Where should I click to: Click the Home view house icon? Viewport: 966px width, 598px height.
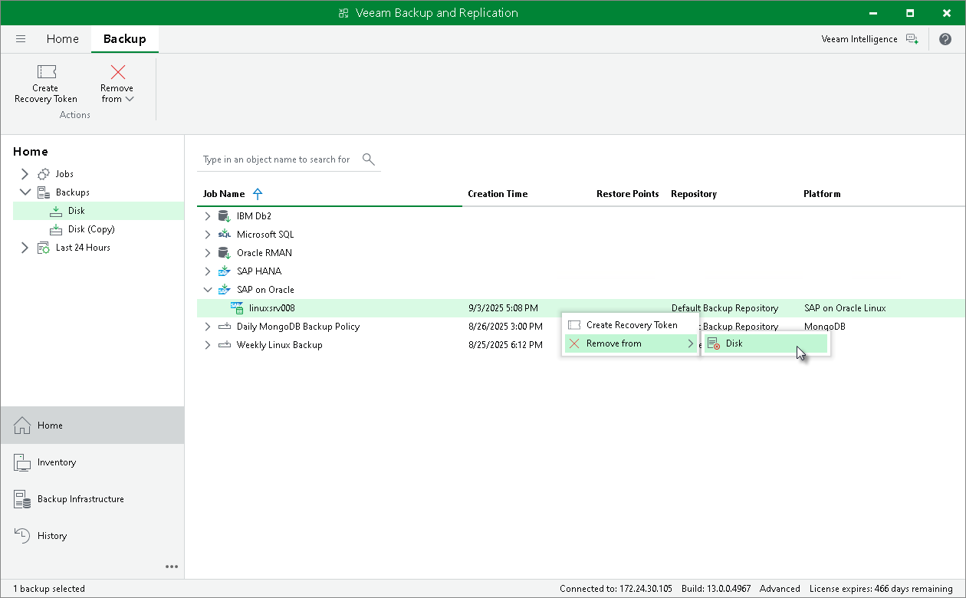click(22, 426)
